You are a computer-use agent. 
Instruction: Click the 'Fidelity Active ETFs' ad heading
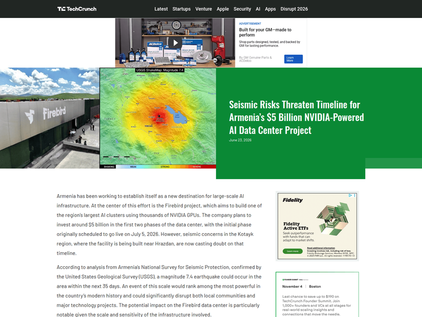coord(295,226)
